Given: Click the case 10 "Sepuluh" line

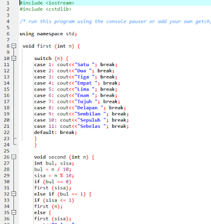Looking at the screenshot, I should (82, 120).
